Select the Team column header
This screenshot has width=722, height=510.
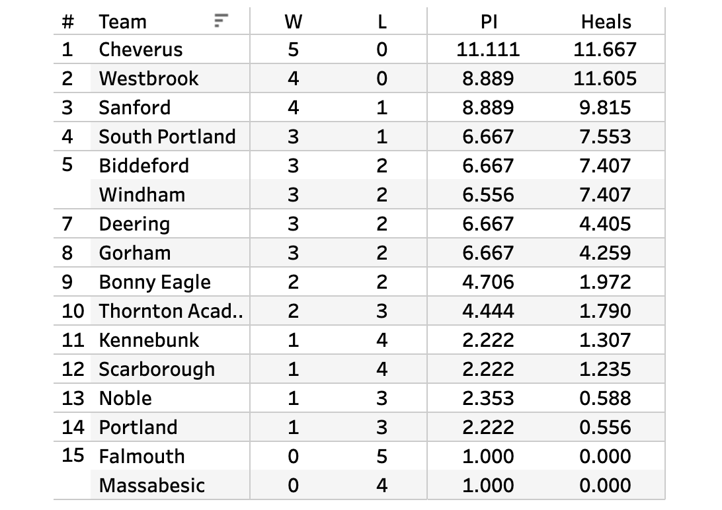(x=122, y=22)
